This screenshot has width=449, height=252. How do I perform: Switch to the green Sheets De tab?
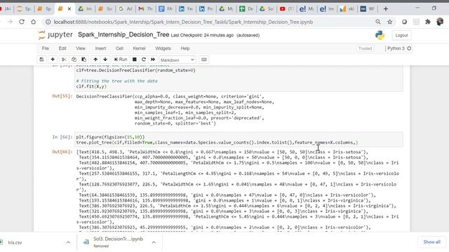pos(246,9)
